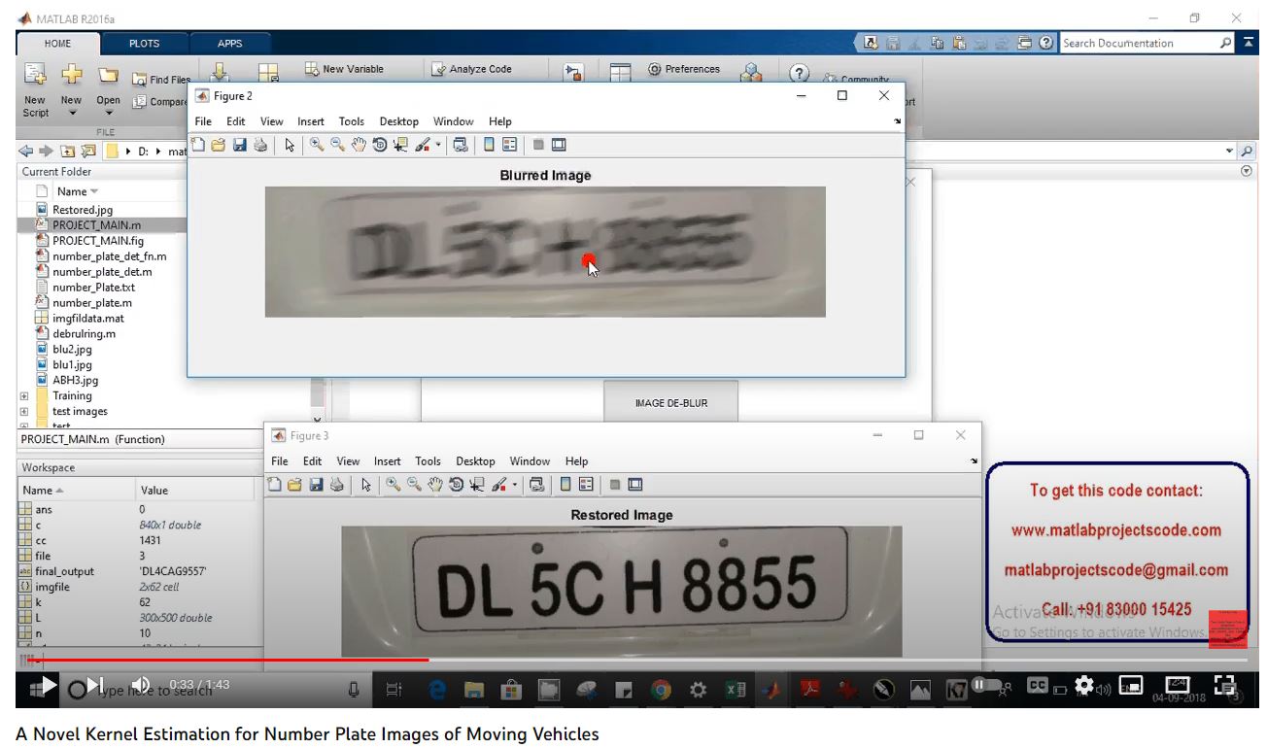Expand the Training folder in Current Folder
The width and height of the screenshot is (1267, 748).
(x=24, y=396)
